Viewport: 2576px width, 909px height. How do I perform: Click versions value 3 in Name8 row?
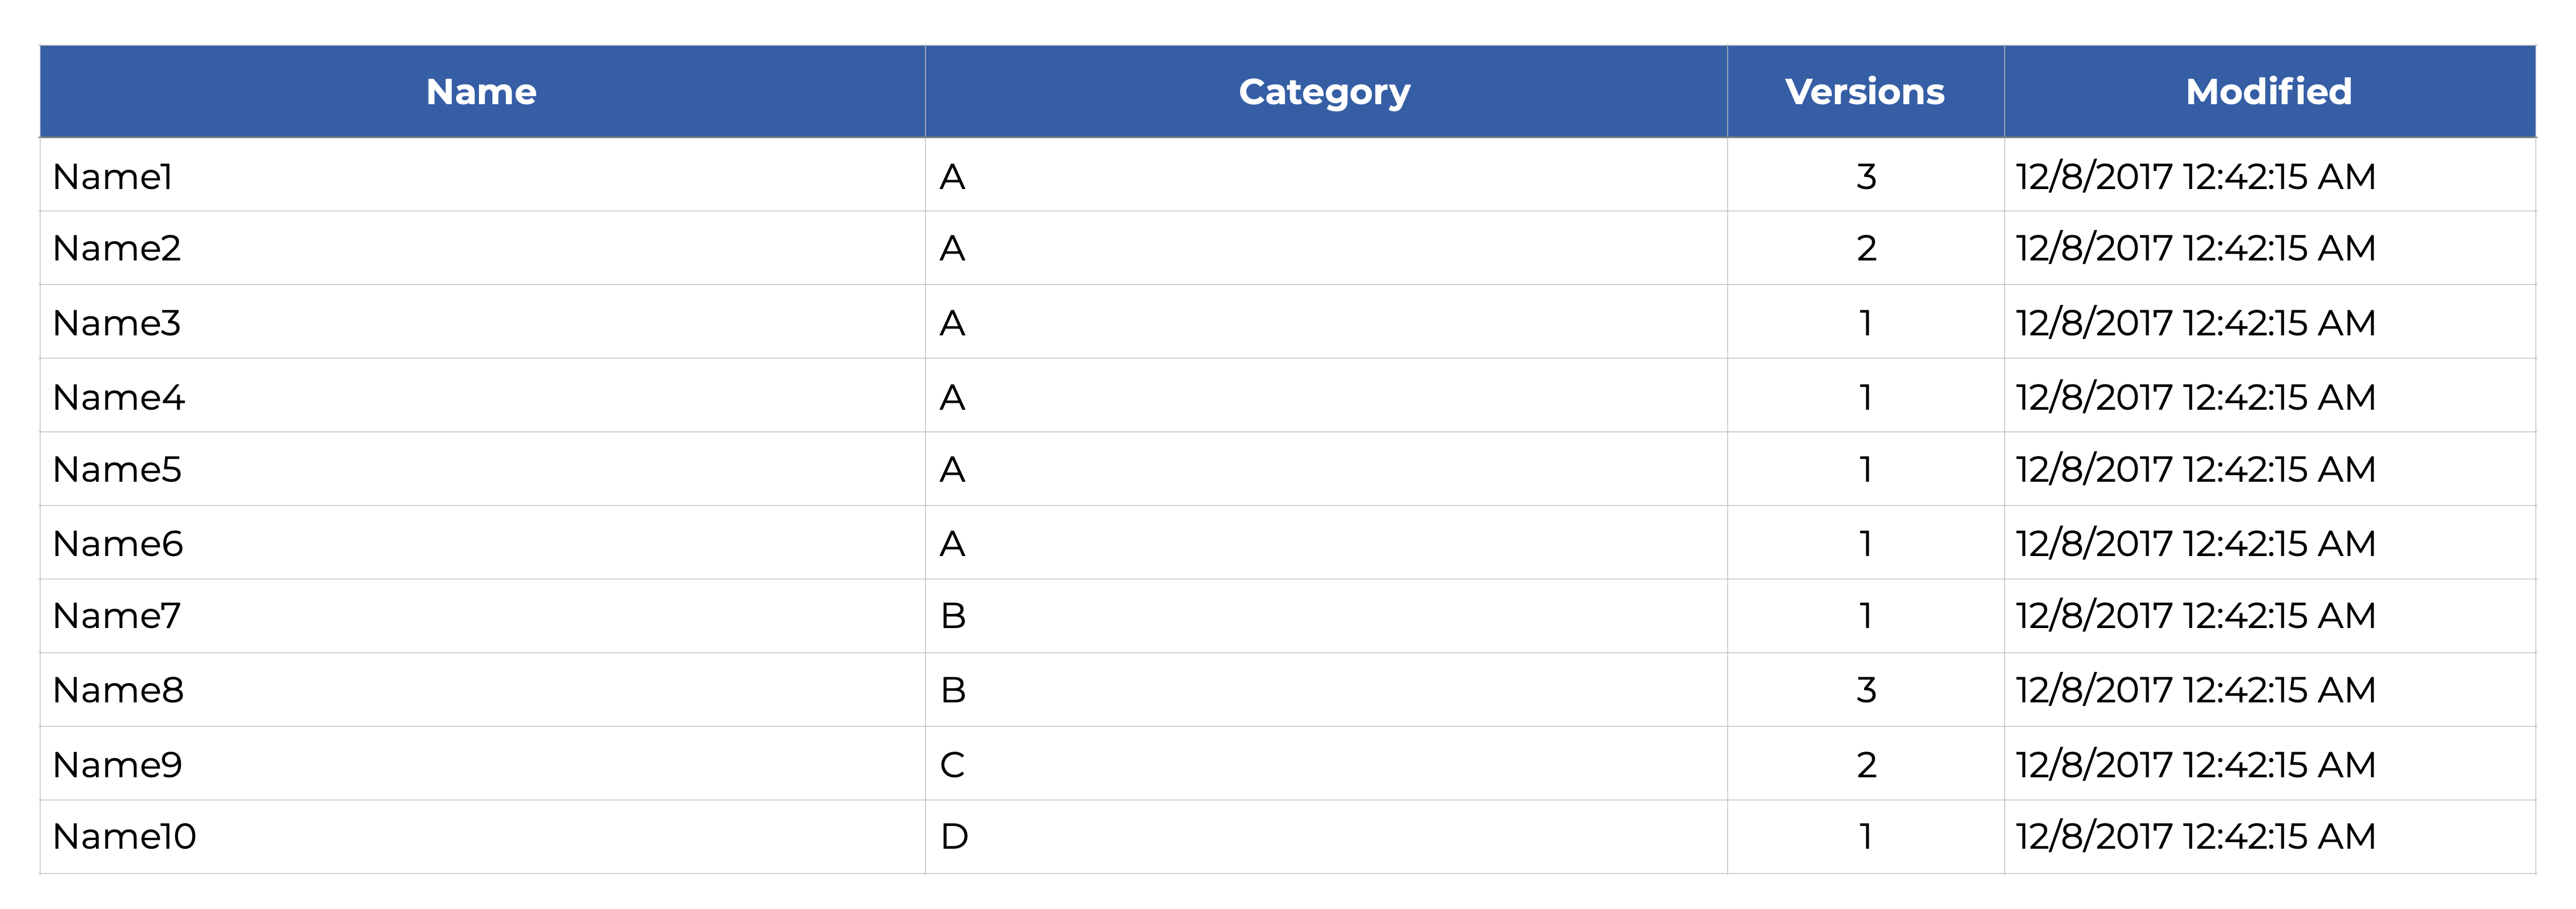pyautogui.click(x=1866, y=690)
